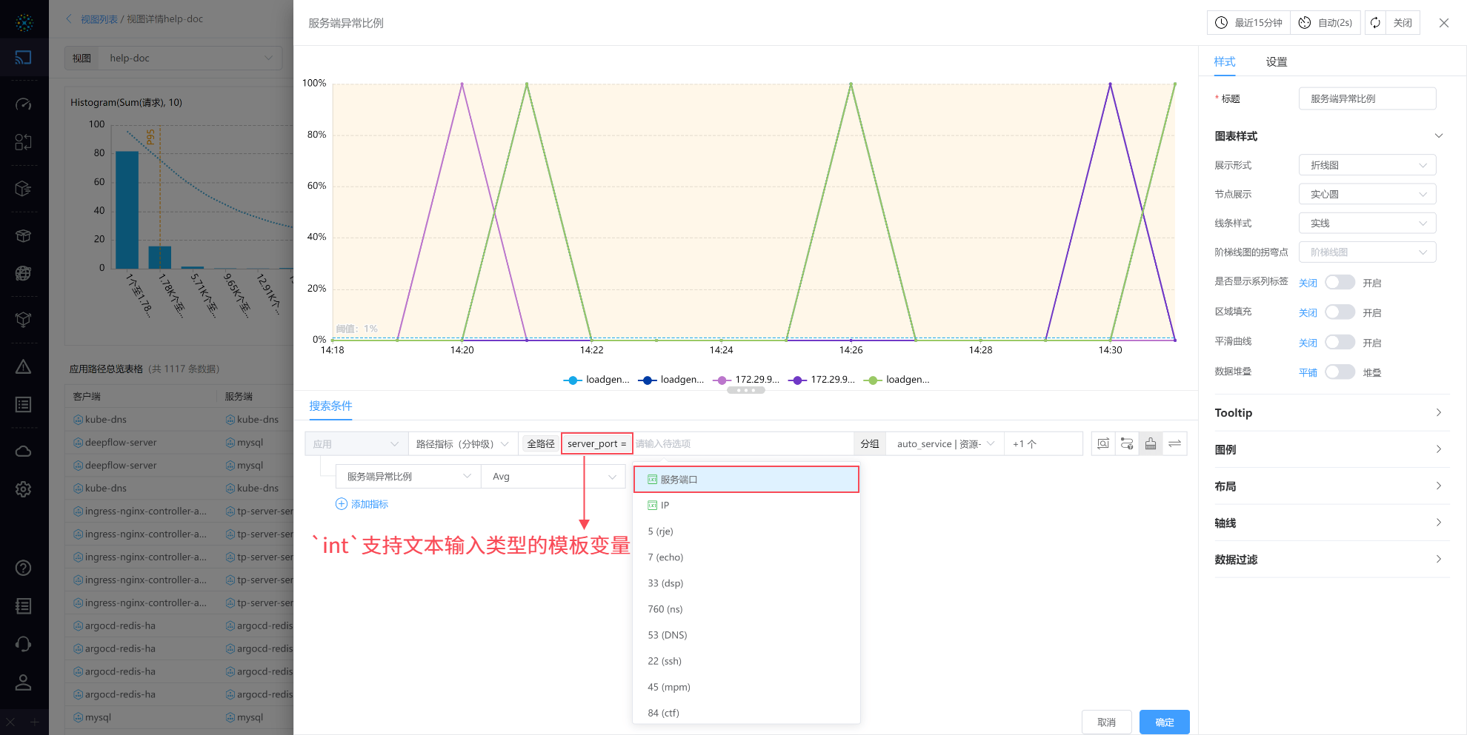The width and height of the screenshot is (1467, 735).
Task: Click the path filter icon in search toolbar
Action: [1127, 443]
